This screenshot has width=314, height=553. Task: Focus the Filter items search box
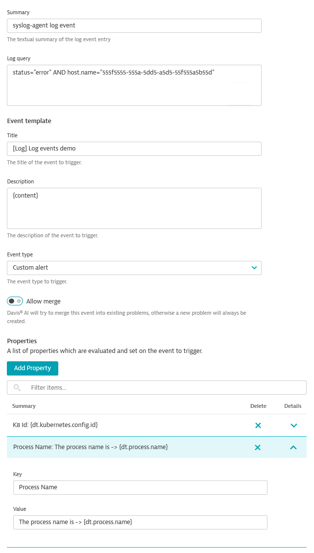pyautogui.click(x=162, y=388)
